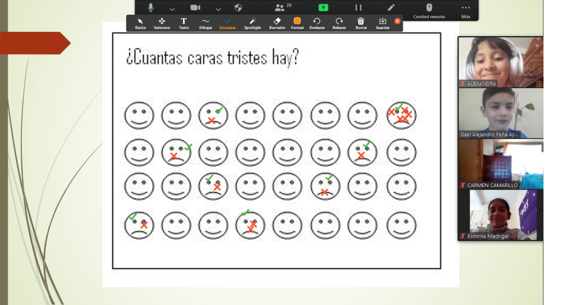Save annotations with Guardar

tap(382, 23)
